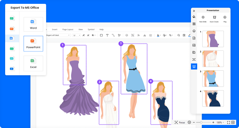Click the fit-to-width icon in status bar
The width and height of the screenshot is (239, 128).
233,122
